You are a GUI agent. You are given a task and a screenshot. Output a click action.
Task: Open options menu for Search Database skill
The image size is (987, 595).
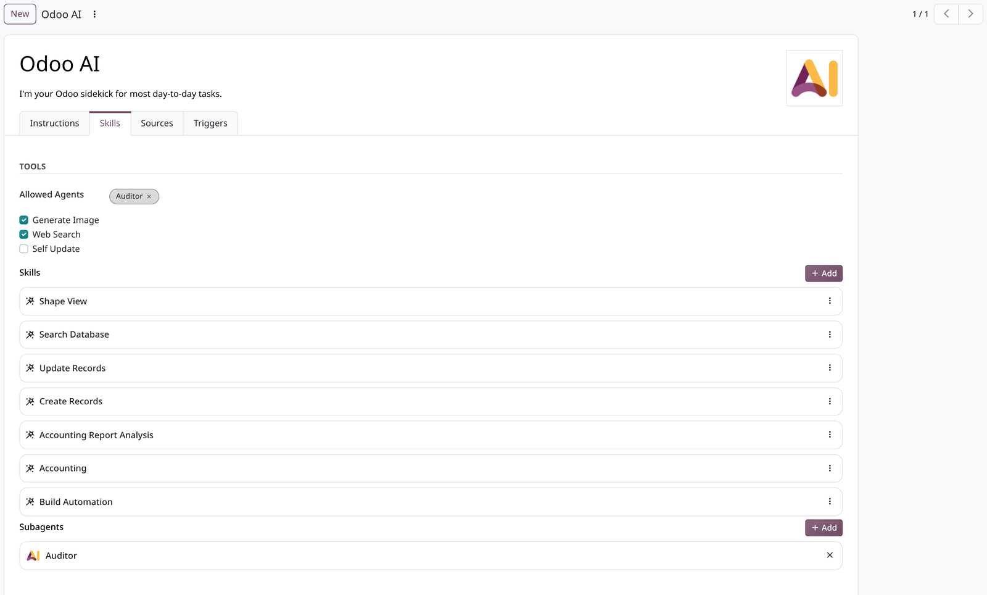[830, 335]
